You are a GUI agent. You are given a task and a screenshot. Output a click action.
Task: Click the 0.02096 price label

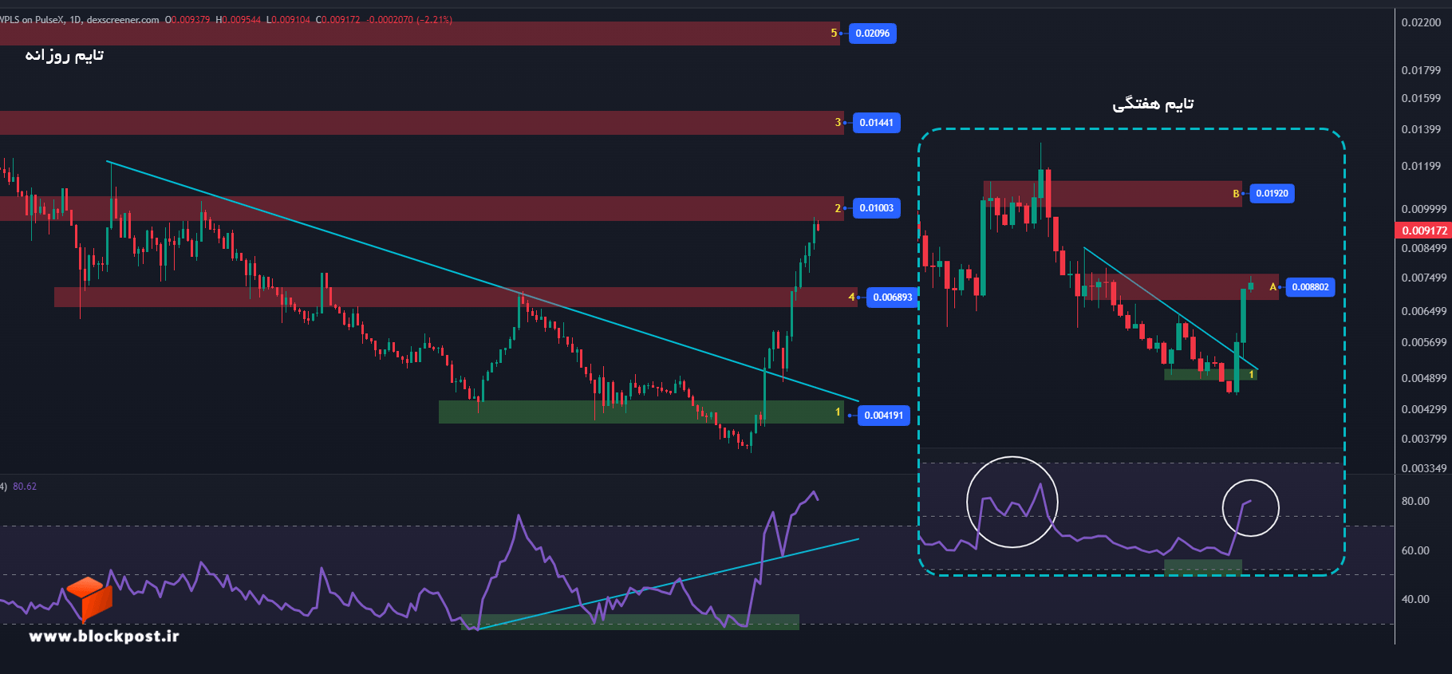[x=872, y=34]
